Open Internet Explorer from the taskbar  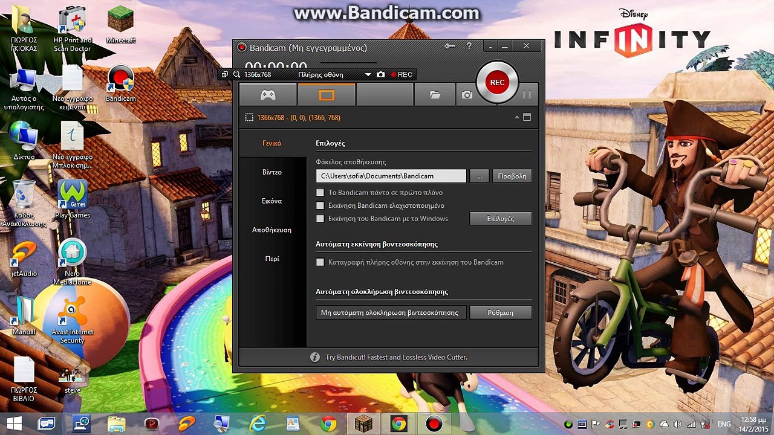258,424
